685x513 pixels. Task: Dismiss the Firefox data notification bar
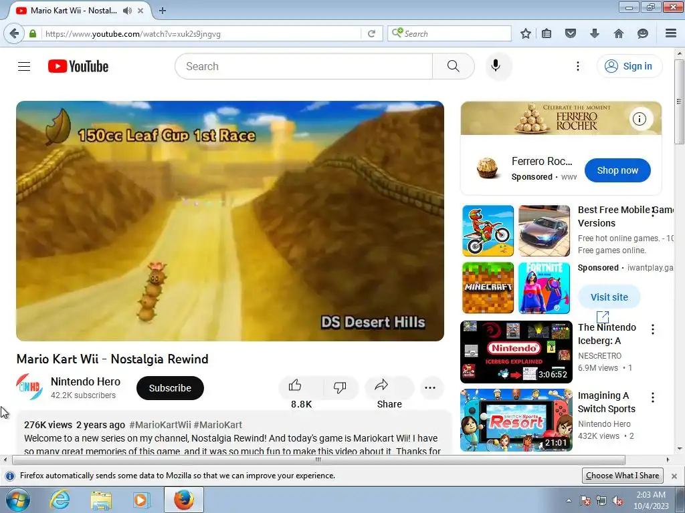[674, 476]
